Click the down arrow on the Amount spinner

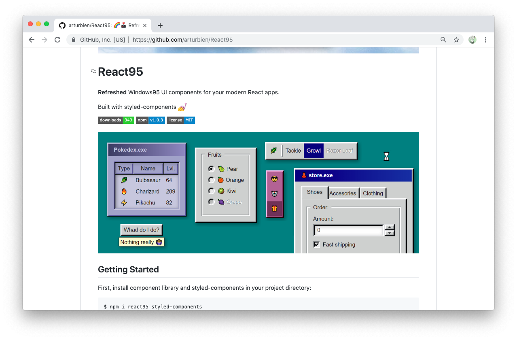tap(389, 232)
